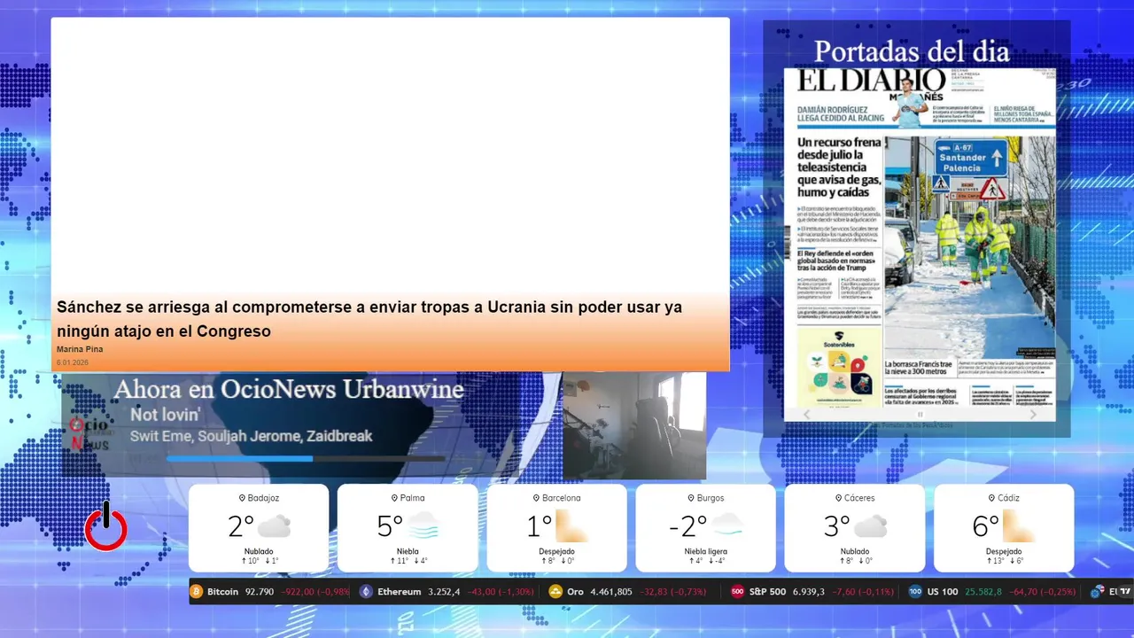Click the TradingView logo in ticker
This screenshot has width=1134, height=638.
tap(1125, 591)
